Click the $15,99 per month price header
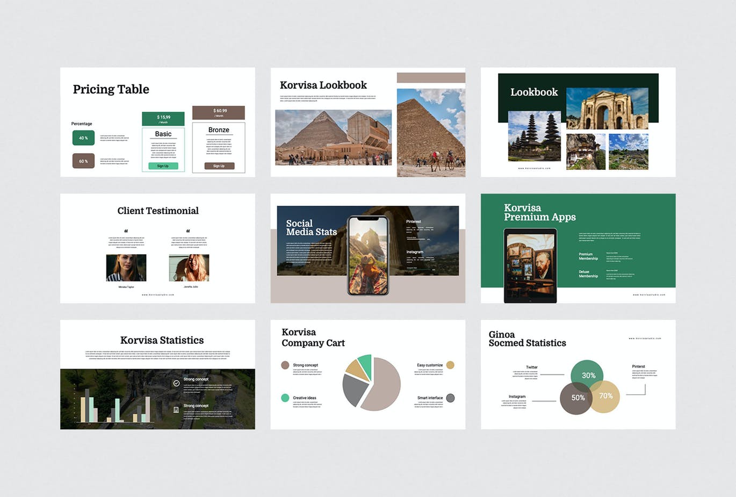This screenshot has height=497, width=736. 163,119
